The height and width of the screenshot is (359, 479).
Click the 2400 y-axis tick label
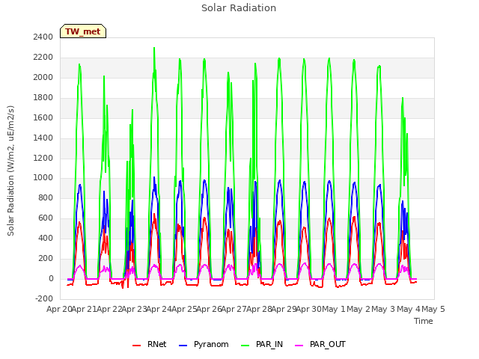tap(43, 37)
